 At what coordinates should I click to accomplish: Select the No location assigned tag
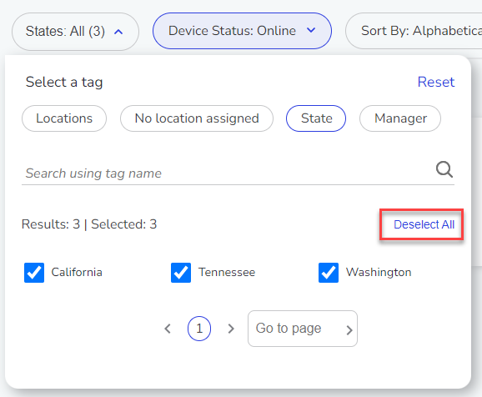pos(197,118)
